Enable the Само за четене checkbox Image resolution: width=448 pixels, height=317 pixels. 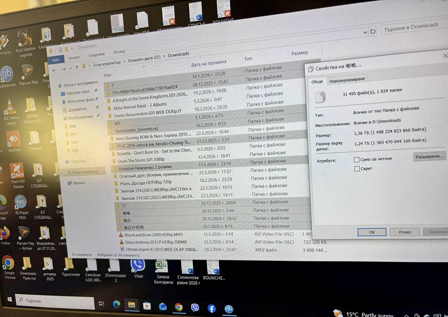coord(357,160)
